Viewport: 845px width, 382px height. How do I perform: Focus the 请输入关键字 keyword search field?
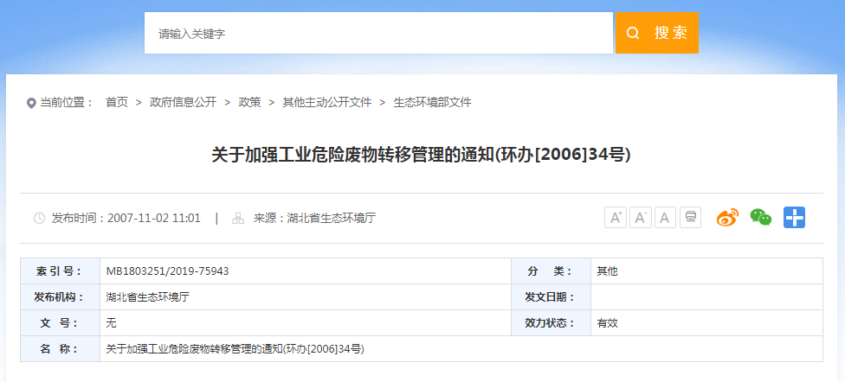(378, 33)
